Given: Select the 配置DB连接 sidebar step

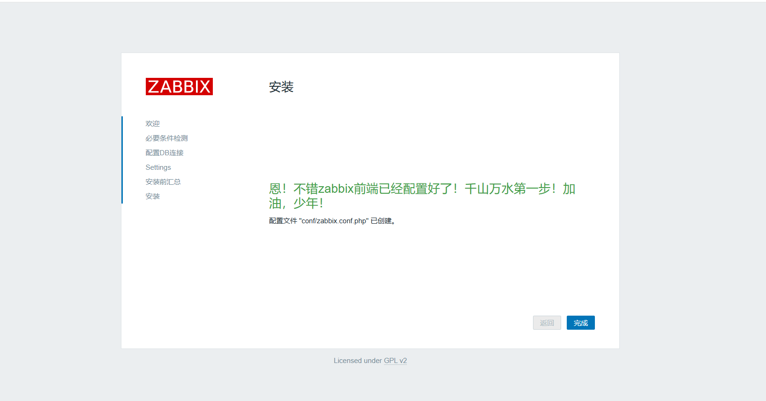Looking at the screenshot, I should [x=165, y=153].
